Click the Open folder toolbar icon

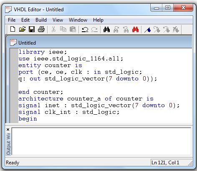22,29
